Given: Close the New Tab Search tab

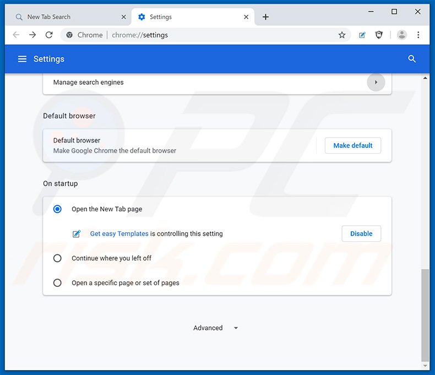Looking at the screenshot, I should click(x=124, y=17).
